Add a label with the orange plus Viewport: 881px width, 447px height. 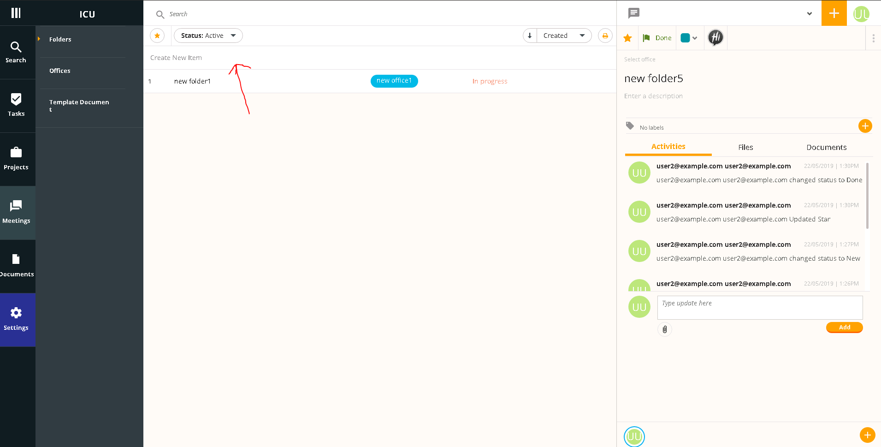[865, 125]
